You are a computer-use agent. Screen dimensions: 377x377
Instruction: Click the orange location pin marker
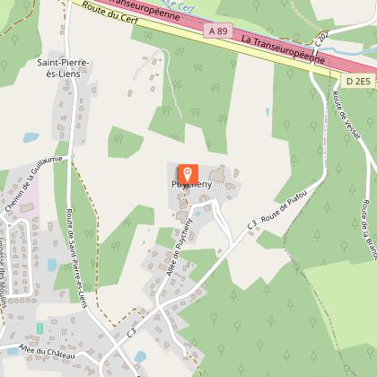click(188, 174)
